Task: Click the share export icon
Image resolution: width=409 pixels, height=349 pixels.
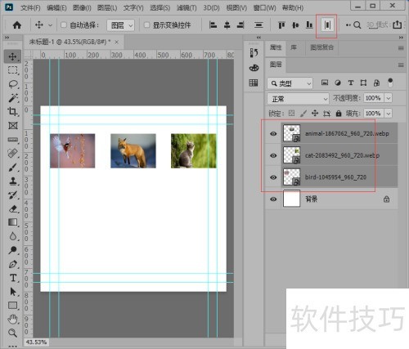Action: (398, 25)
